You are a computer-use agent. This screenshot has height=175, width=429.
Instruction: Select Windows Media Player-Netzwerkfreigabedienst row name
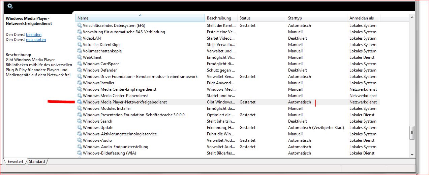[125, 102]
